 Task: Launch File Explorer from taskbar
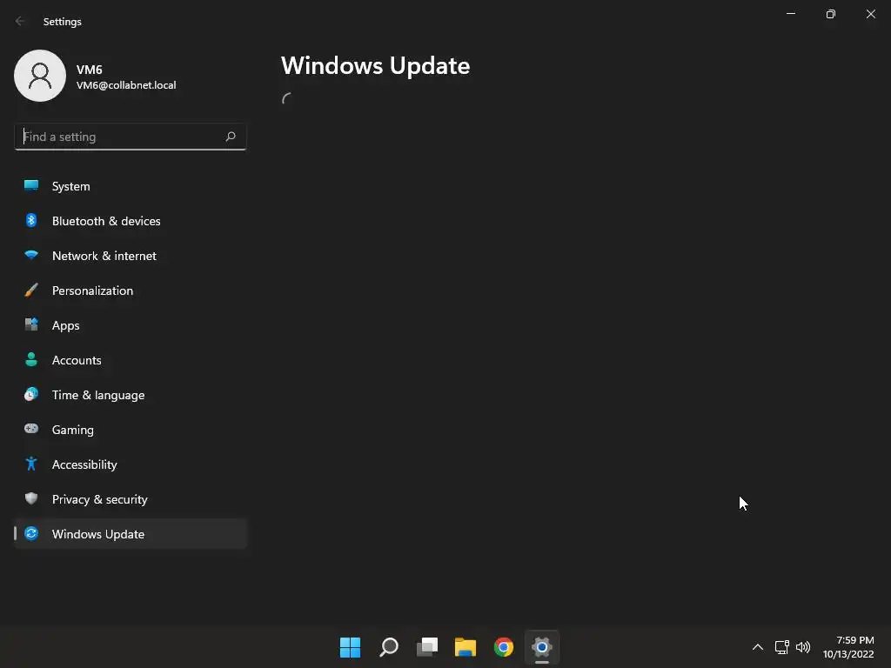466,647
